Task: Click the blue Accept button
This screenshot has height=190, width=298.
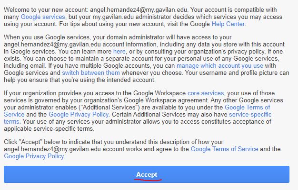Action: [146, 174]
